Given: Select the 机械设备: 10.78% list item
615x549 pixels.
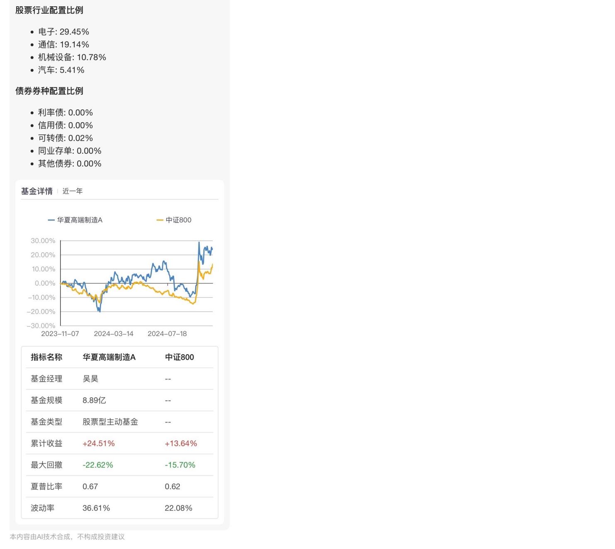Looking at the screenshot, I should pyautogui.click(x=72, y=57).
